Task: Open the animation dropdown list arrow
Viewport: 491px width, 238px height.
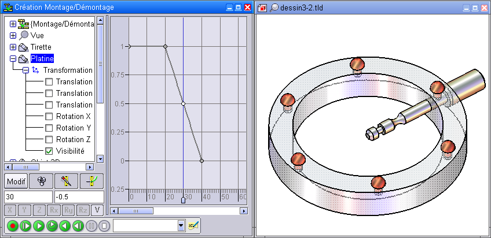Action: pos(181,225)
